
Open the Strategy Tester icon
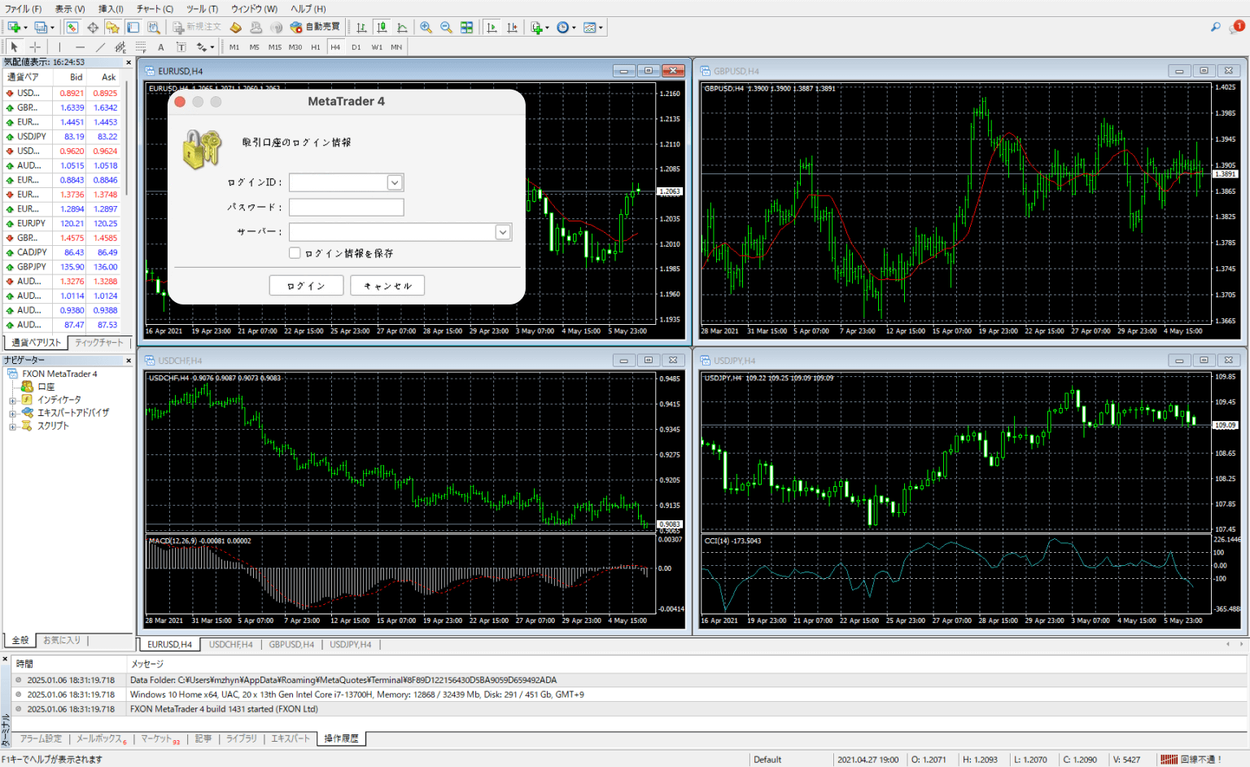tap(153, 27)
